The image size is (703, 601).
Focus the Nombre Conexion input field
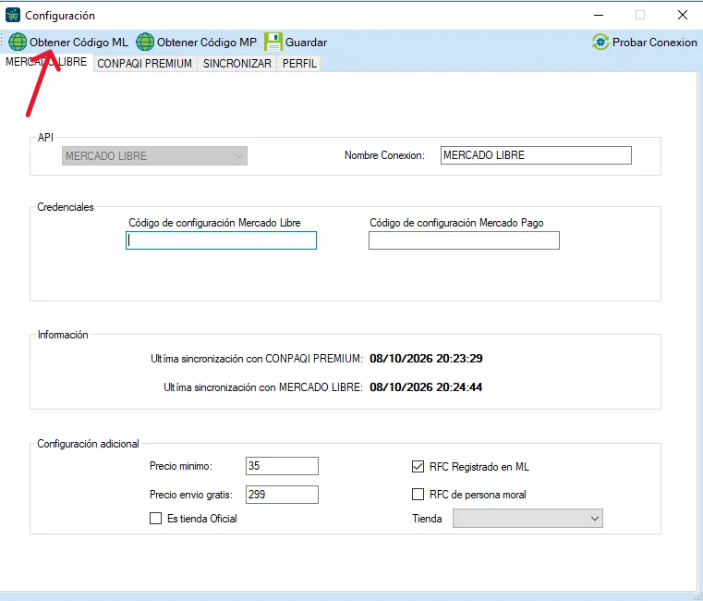point(536,155)
